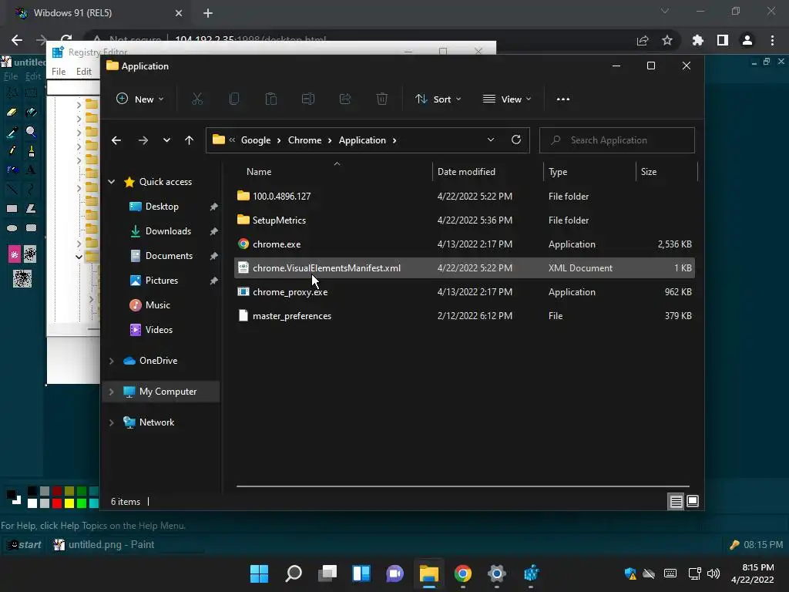Select the Rectangle tool in Paint
789x592 pixels.
coord(12,208)
